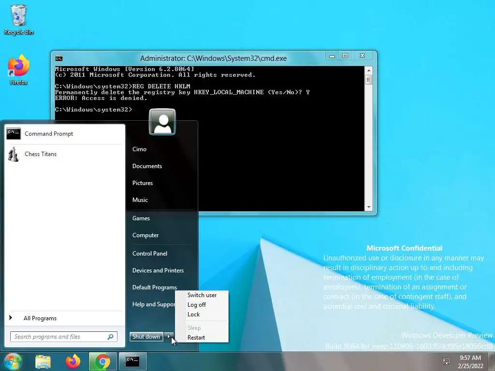The height and width of the screenshot is (371, 495).
Task: Click the network tray icon
Action: (x=446, y=361)
